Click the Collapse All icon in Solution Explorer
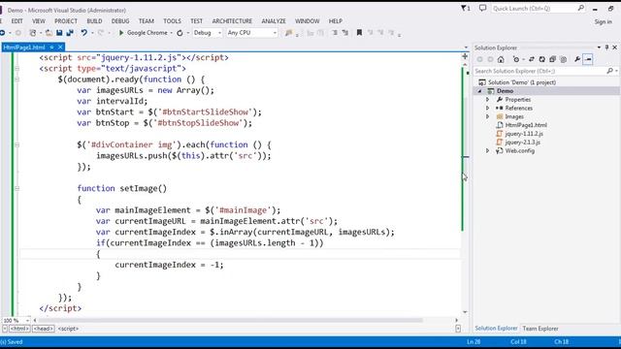 pyautogui.click(x=552, y=59)
